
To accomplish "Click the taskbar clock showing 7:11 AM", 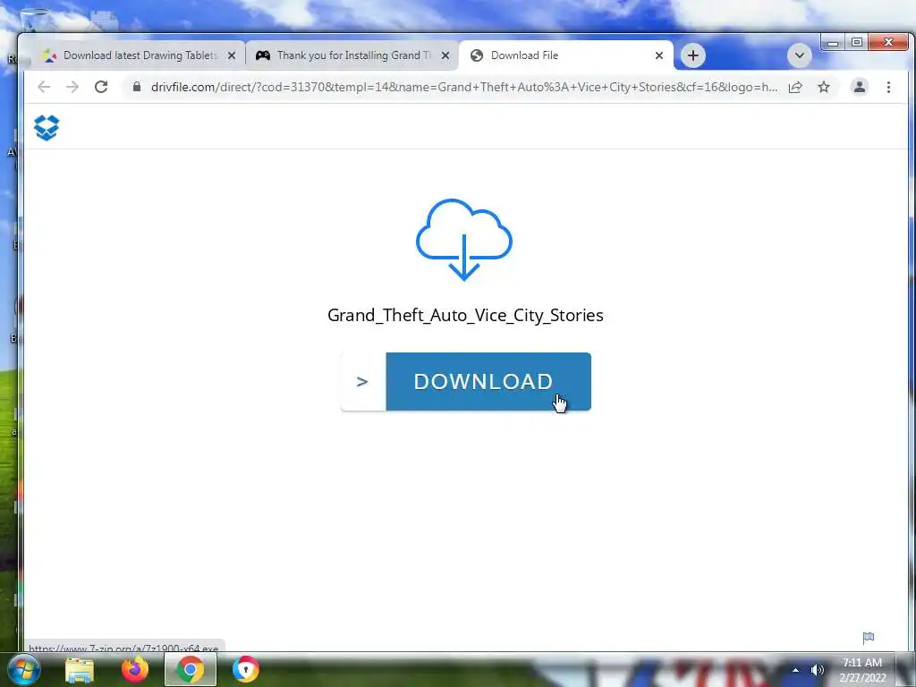I will click(x=862, y=669).
